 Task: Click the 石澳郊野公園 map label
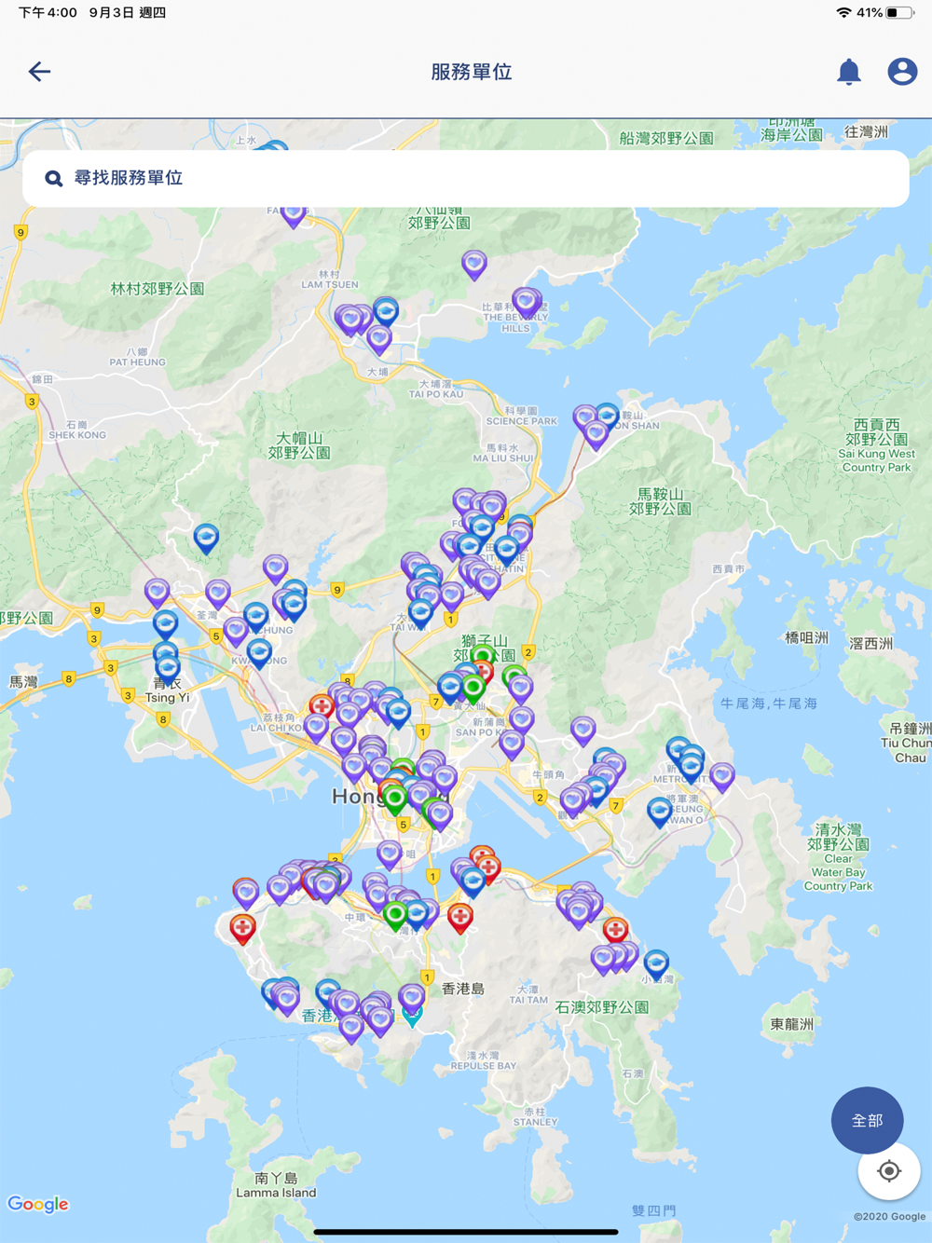coord(602,1007)
